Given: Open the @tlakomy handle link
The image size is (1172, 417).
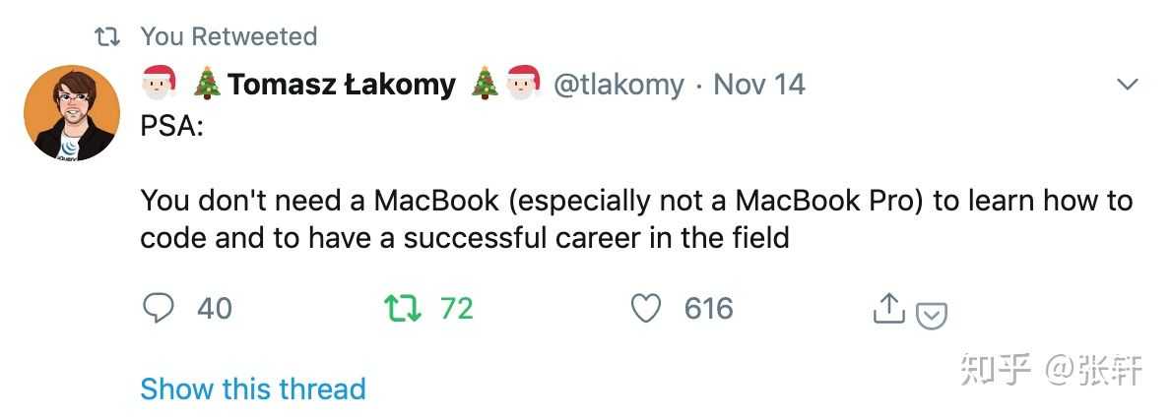Looking at the screenshot, I should pos(619,86).
